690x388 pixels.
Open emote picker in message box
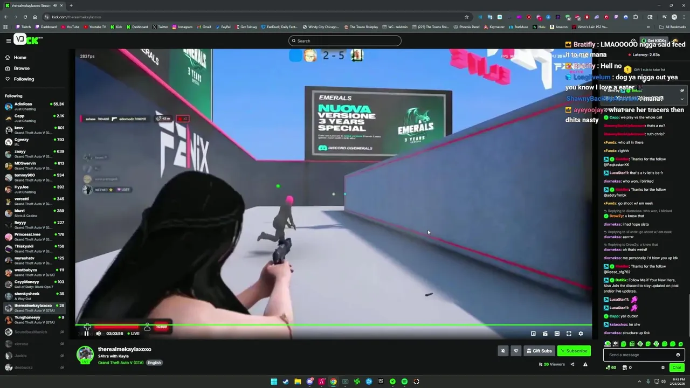(x=678, y=355)
